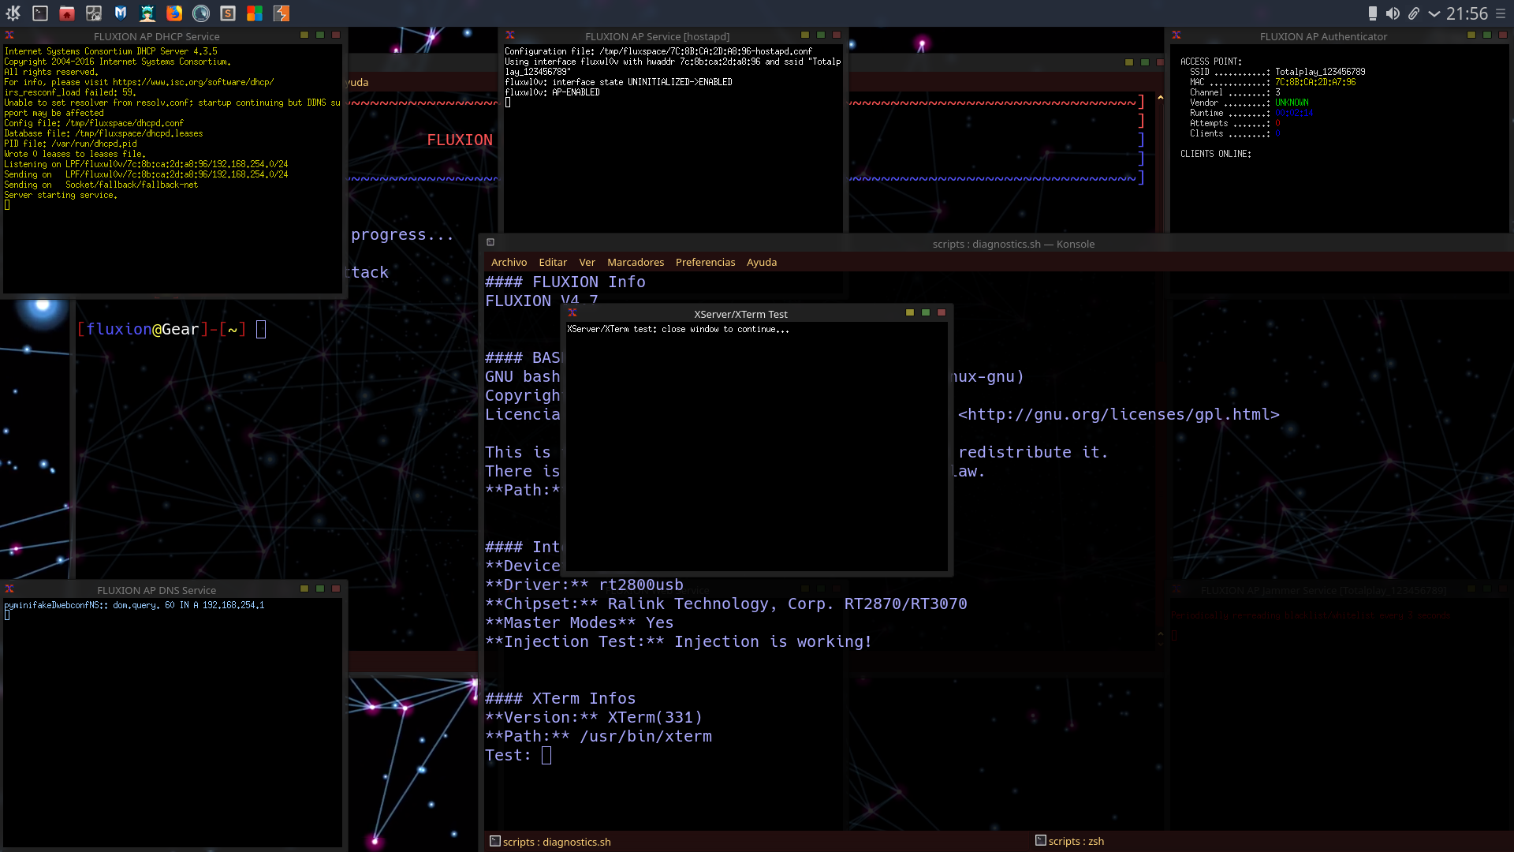
Task: Click the four colored squares launcher
Action: (x=255, y=13)
